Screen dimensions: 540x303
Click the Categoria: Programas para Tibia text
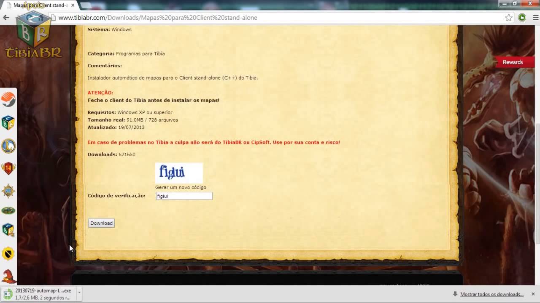coord(126,53)
